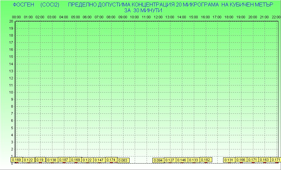
Task: Click the 0.171 value label at 20:00
Action: [253, 160]
